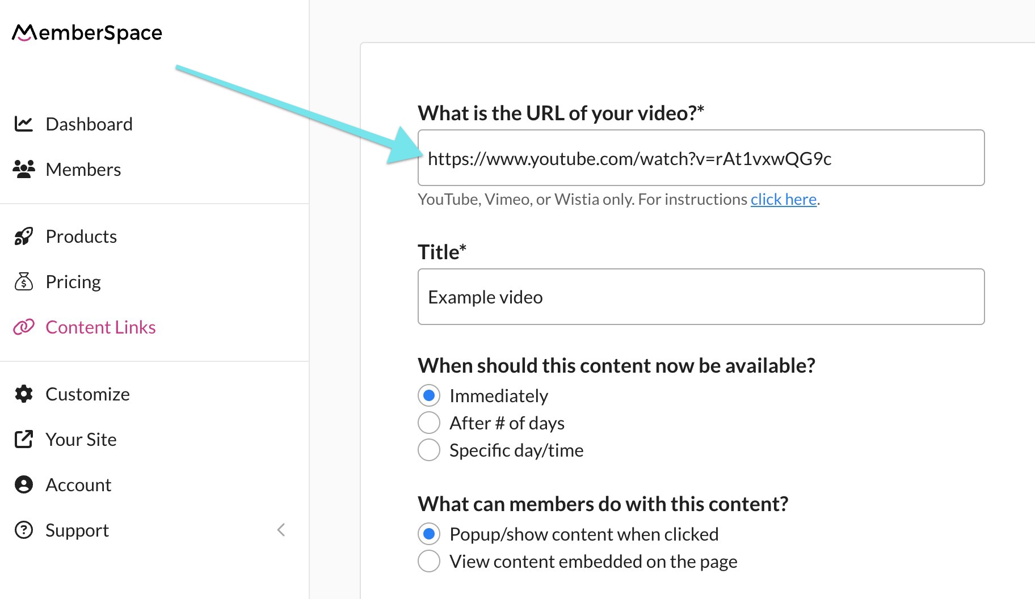Viewport: 1035px width, 599px height.
Task: Click the instructions click here link
Action: click(783, 199)
